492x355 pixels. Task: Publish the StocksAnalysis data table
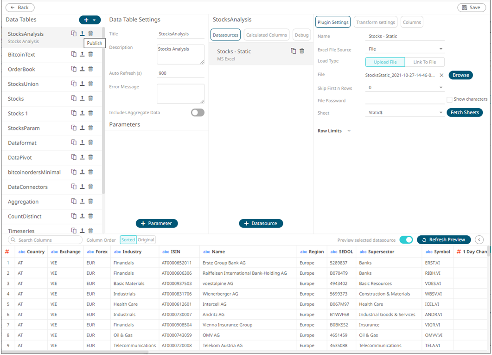point(82,33)
